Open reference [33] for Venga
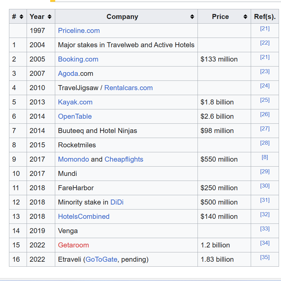This screenshot has width=281, height=281. pos(265,229)
